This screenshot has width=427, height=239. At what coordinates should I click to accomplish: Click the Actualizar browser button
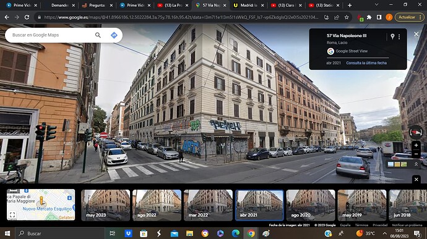(410, 17)
